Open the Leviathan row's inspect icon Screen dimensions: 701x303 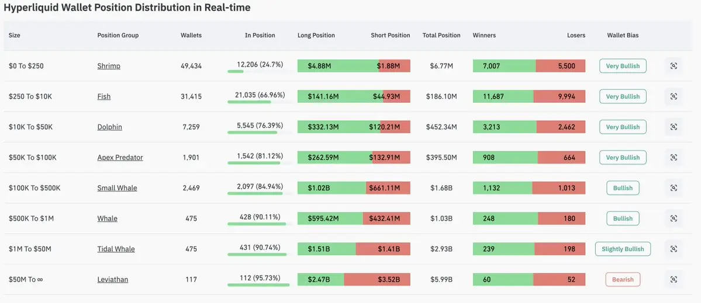pos(674,279)
